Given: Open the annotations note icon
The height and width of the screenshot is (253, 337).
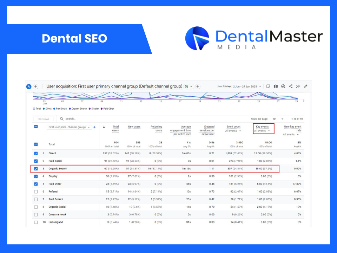Looking at the screenshot, I should pos(268,86).
